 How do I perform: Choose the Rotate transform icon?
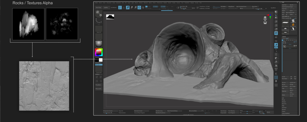[x=135, y=7]
